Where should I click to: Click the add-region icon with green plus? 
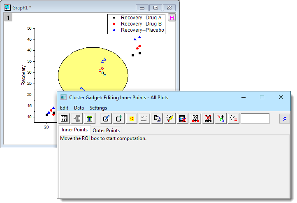click(x=119, y=119)
